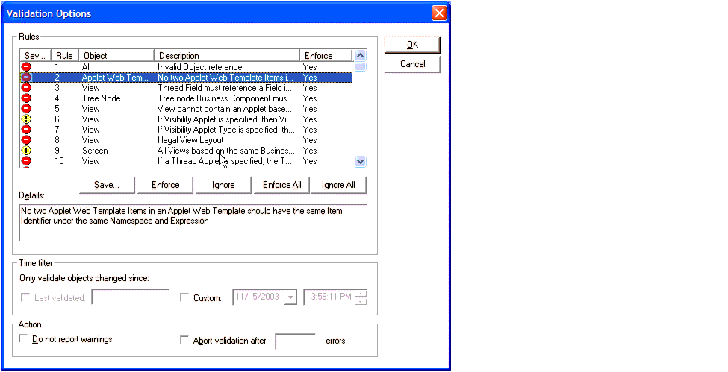
Task: Click the Ignore All button
Action: 338,185
